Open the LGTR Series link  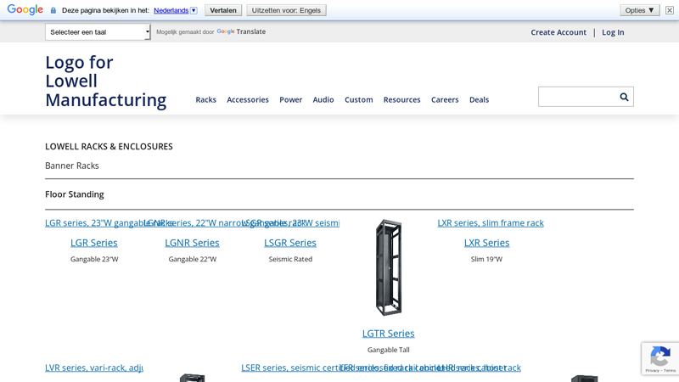pyautogui.click(x=389, y=334)
